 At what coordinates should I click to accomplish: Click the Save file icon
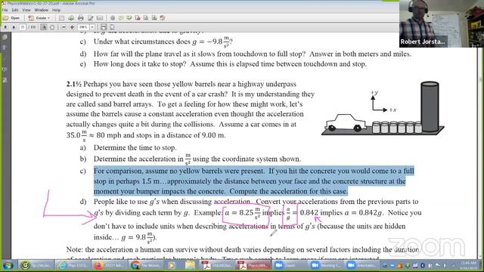coord(62,18)
